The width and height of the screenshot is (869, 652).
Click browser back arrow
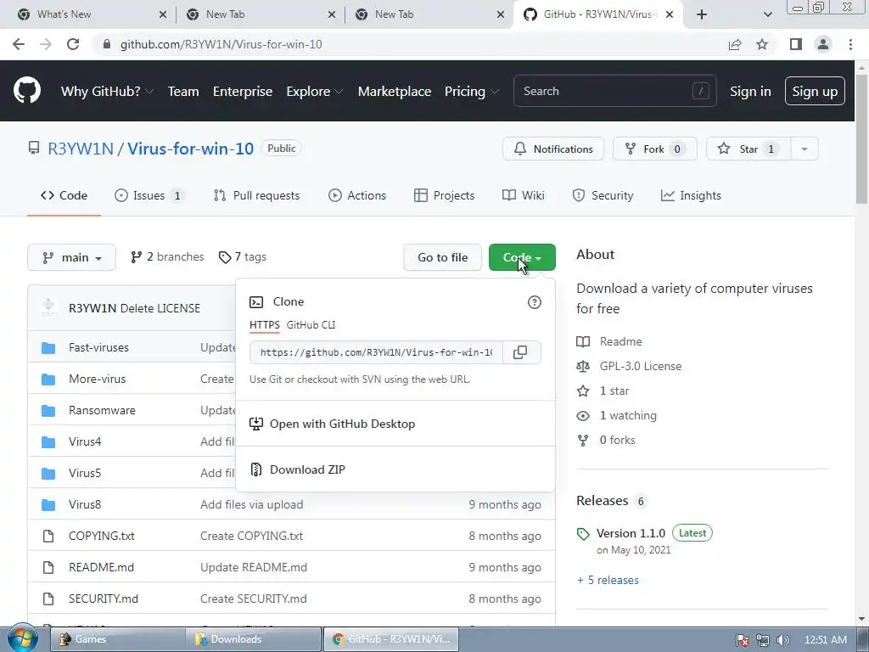19,44
